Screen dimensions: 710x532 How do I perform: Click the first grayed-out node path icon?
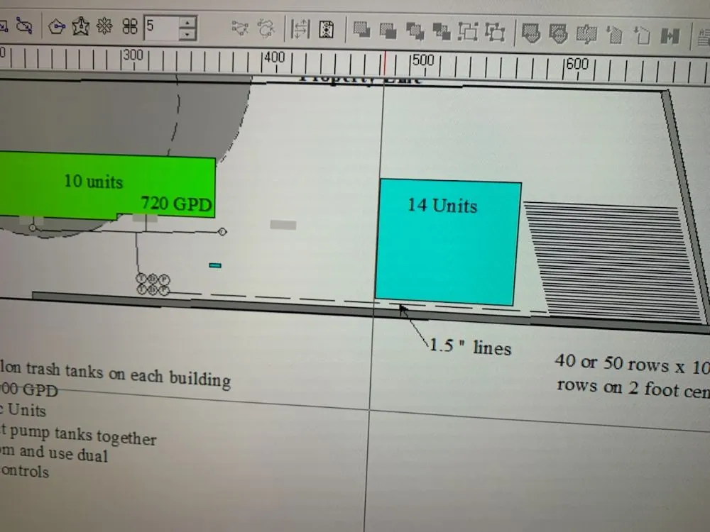coord(241,28)
